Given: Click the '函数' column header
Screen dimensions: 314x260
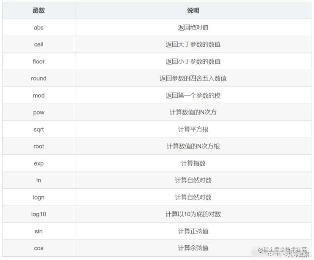Looking at the screenshot, I should [39, 10].
